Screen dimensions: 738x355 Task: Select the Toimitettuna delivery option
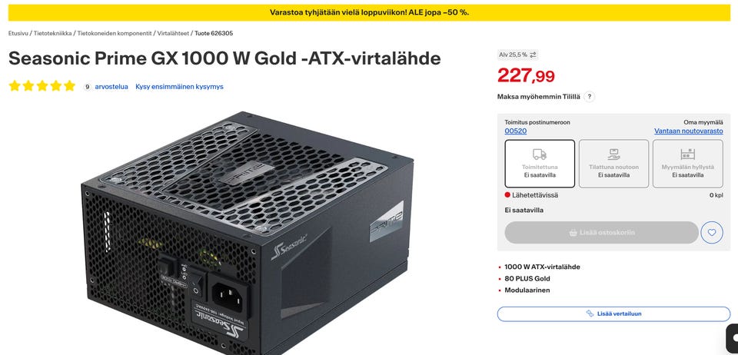tap(540, 164)
